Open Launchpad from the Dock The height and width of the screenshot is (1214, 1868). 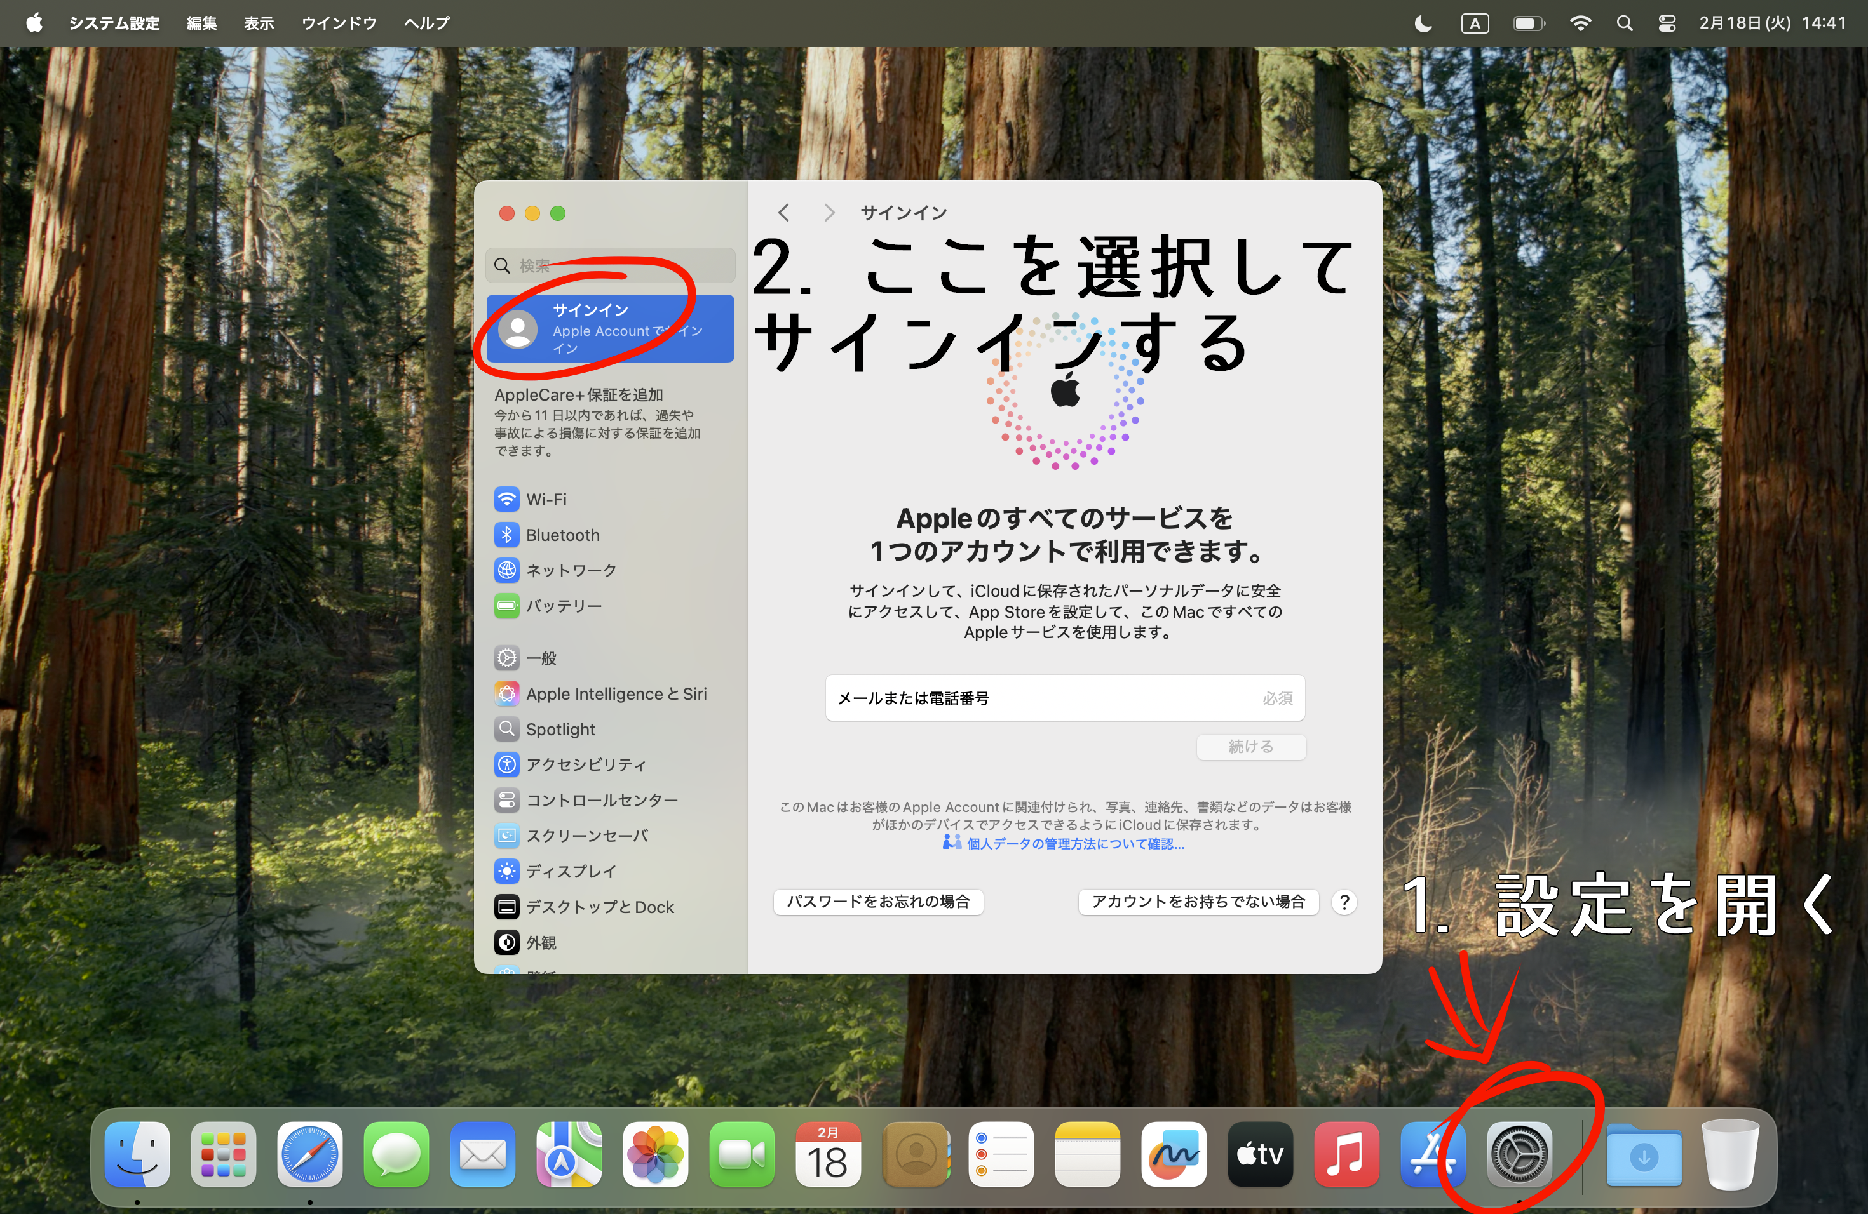pos(224,1154)
